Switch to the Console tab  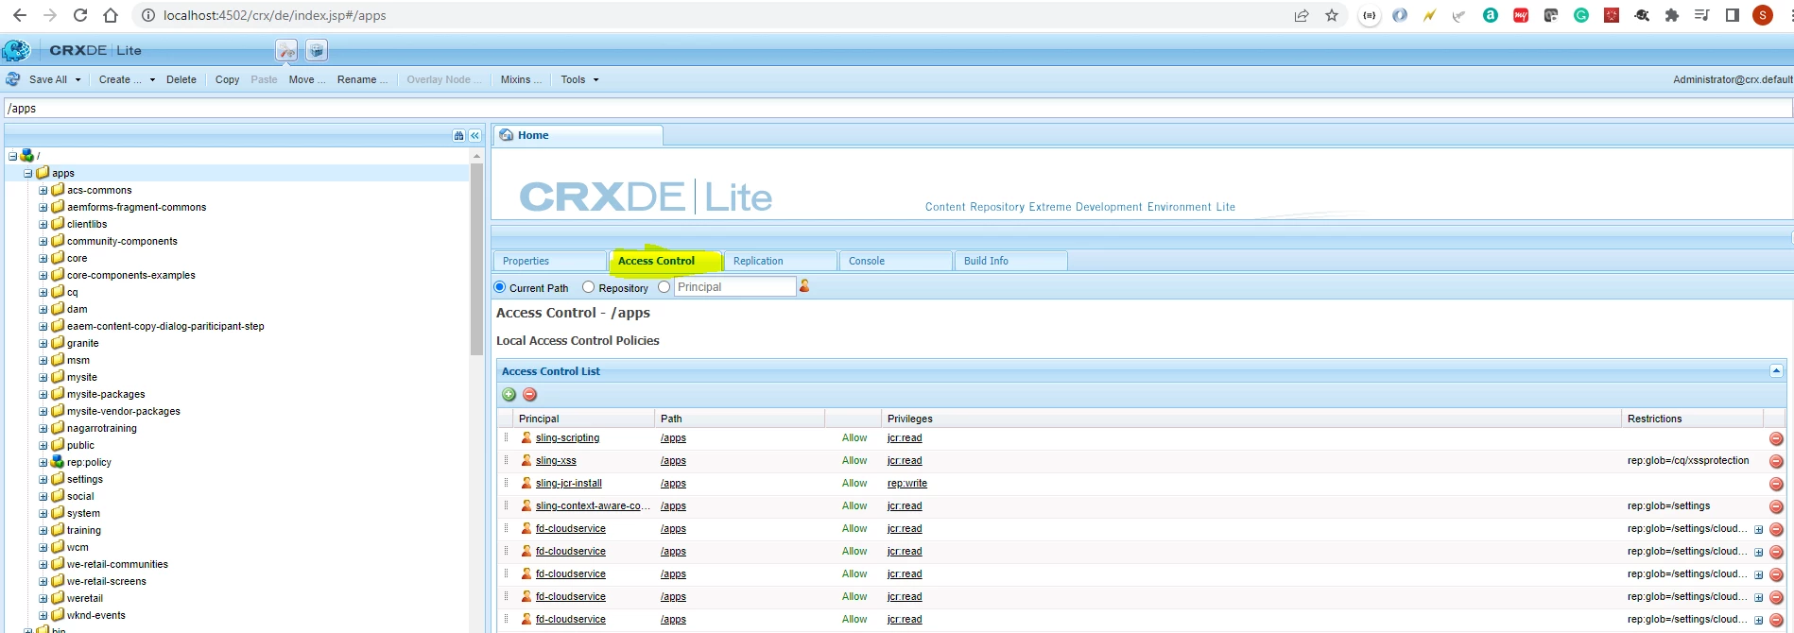coord(896,261)
